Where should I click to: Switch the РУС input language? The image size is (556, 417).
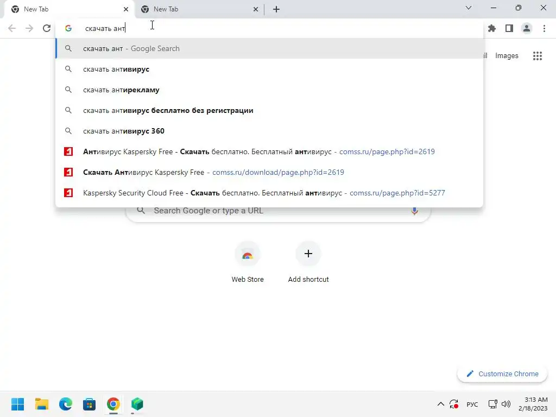(472, 404)
